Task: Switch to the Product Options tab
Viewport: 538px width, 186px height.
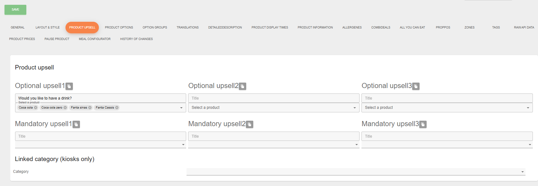Action: [119, 28]
